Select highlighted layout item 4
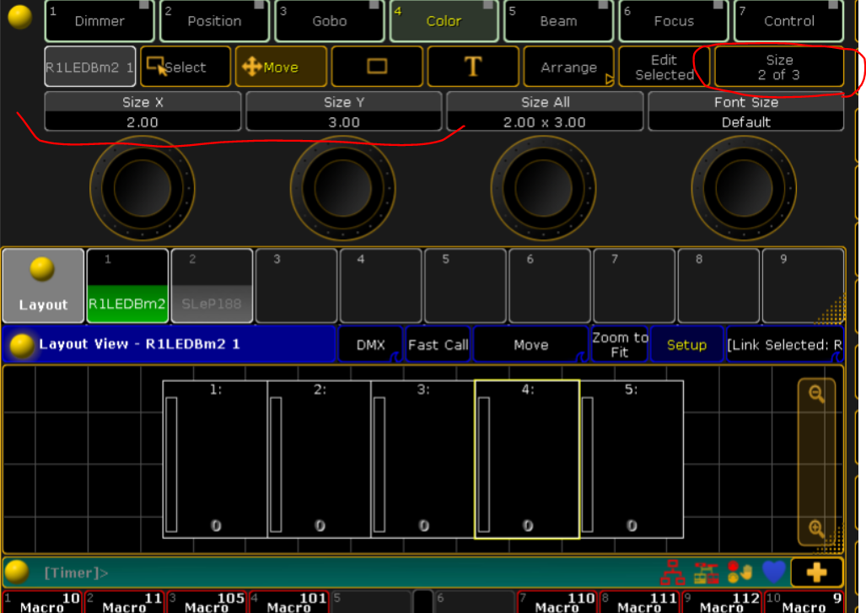Viewport: 866px width, 613px height. (527, 459)
